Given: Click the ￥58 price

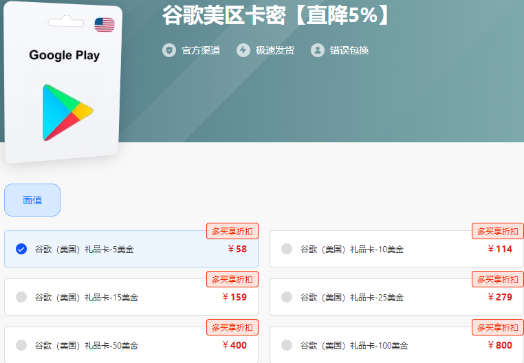Looking at the screenshot, I should coord(237,249).
